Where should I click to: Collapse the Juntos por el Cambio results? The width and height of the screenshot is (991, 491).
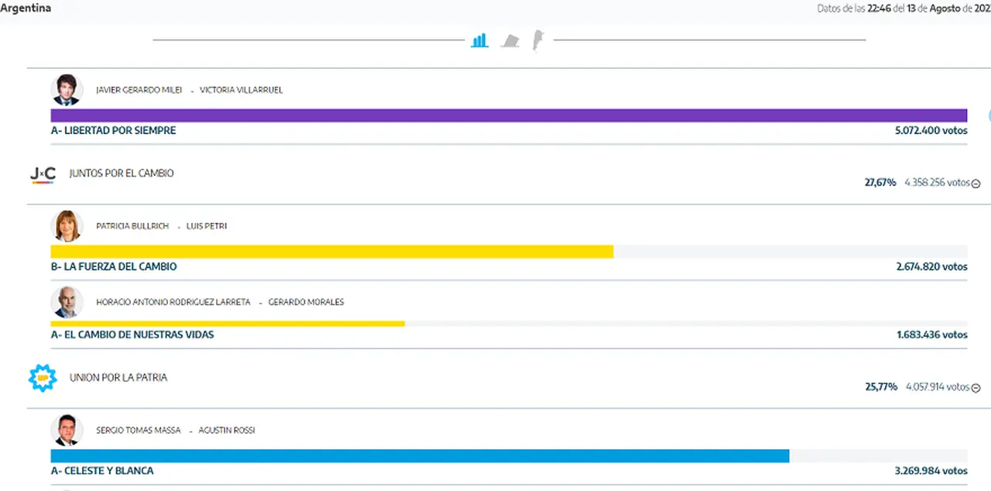point(976,184)
